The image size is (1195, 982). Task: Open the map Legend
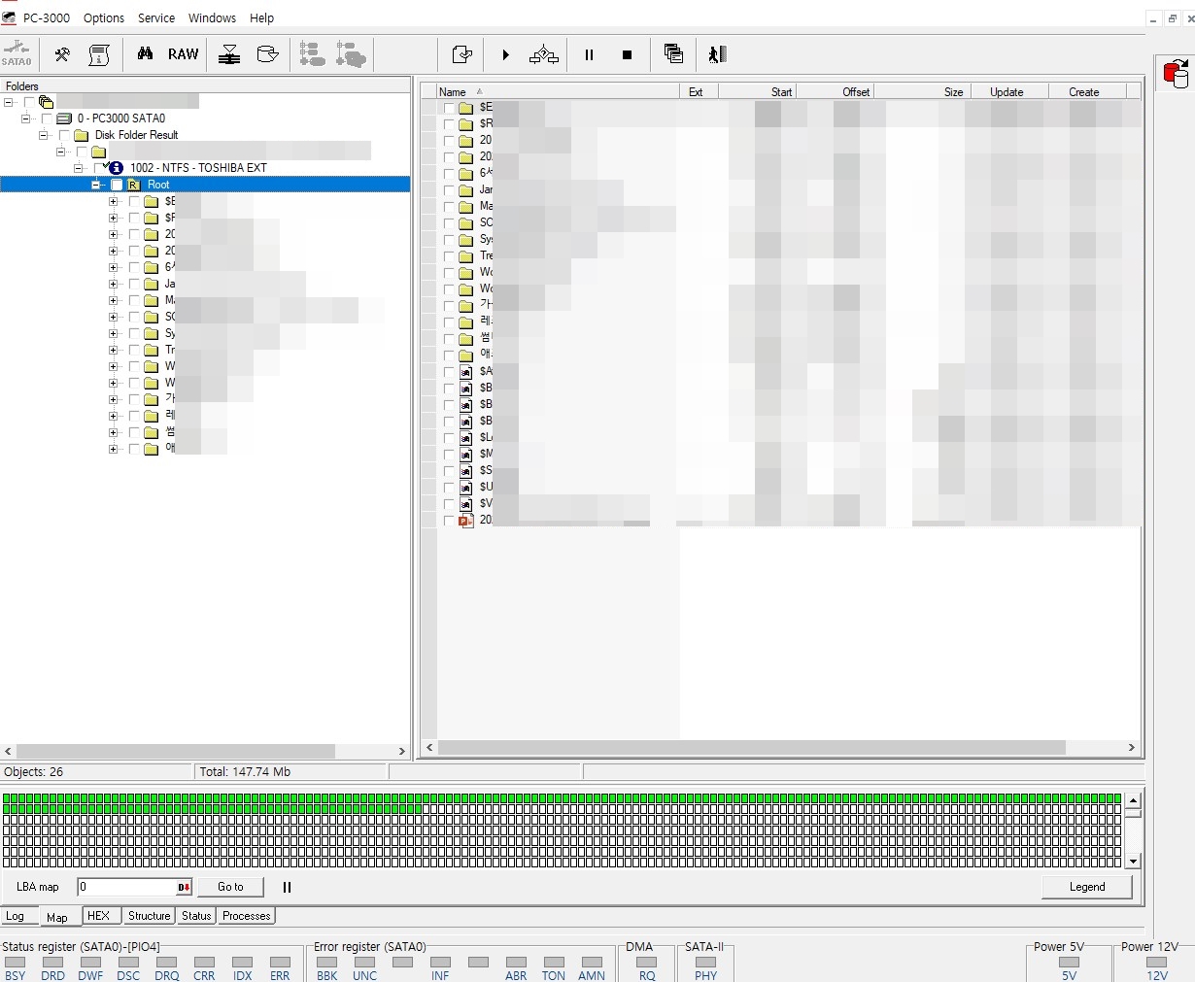coord(1087,887)
